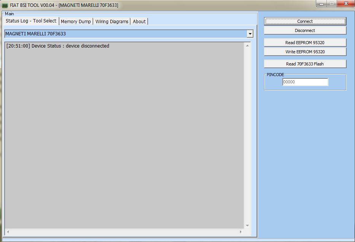This screenshot has height=242, width=355.
Task: Select the Status Log - Tool Select tab
Action: pos(31,21)
